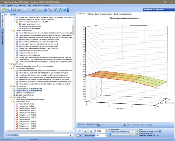The height and width of the screenshot is (141, 175).
Task: Collapse the 'Контроль лямбда' folder
Action: click(9, 97)
